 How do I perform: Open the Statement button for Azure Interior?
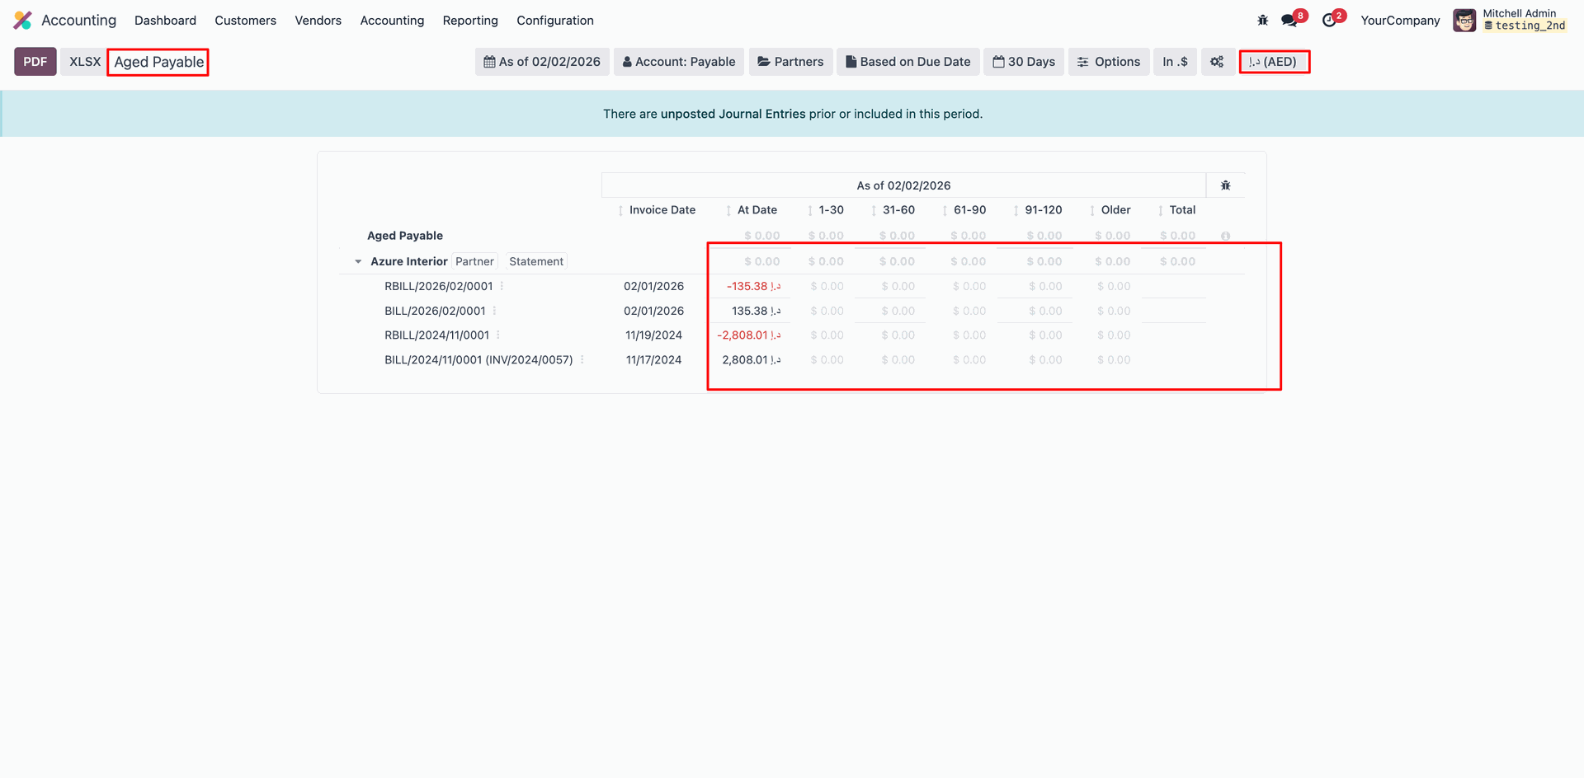pos(536,261)
